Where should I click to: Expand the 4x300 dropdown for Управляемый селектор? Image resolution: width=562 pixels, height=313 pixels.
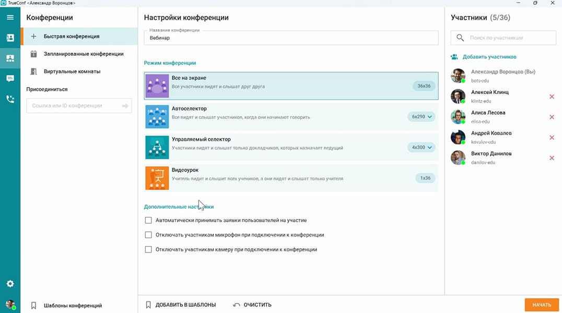coord(422,148)
